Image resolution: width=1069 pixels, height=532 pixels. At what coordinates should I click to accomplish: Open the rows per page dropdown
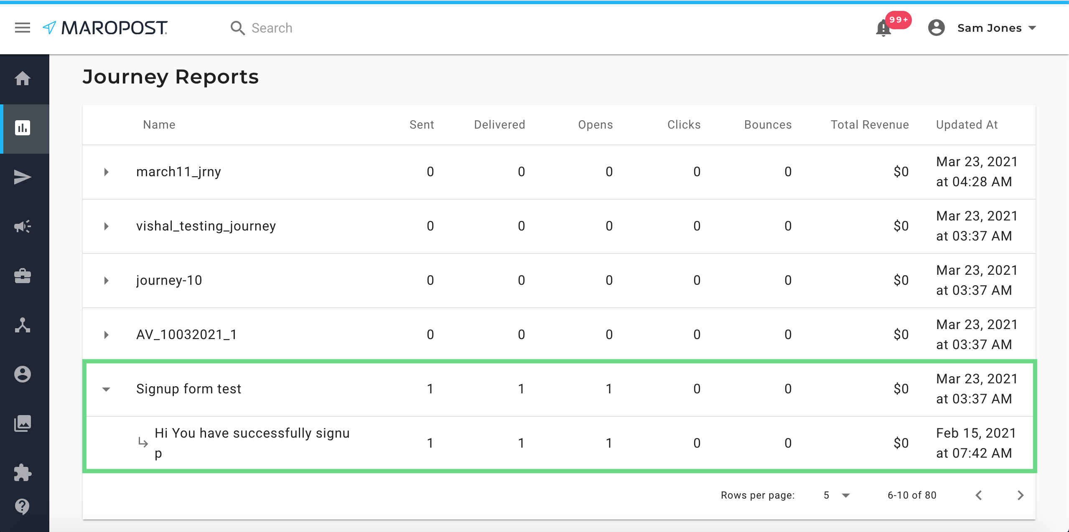tap(837, 495)
